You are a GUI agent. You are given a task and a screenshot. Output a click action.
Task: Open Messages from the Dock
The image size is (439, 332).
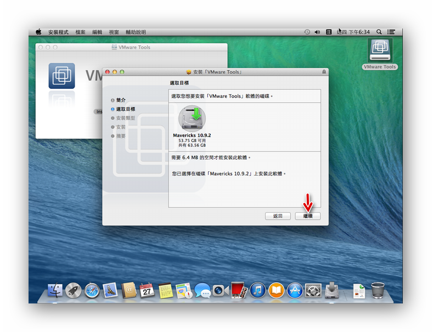point(202,290)
